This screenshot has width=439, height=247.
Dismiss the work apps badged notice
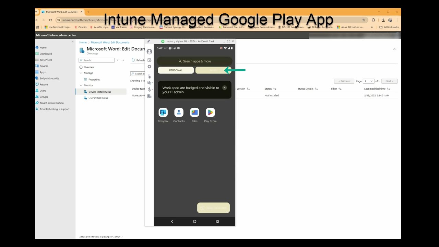pyautogui.click(x=225, y=88)
